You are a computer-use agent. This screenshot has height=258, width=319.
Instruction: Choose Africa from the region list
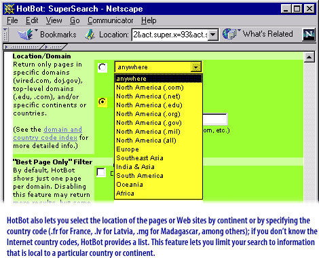tap(158, 193)
